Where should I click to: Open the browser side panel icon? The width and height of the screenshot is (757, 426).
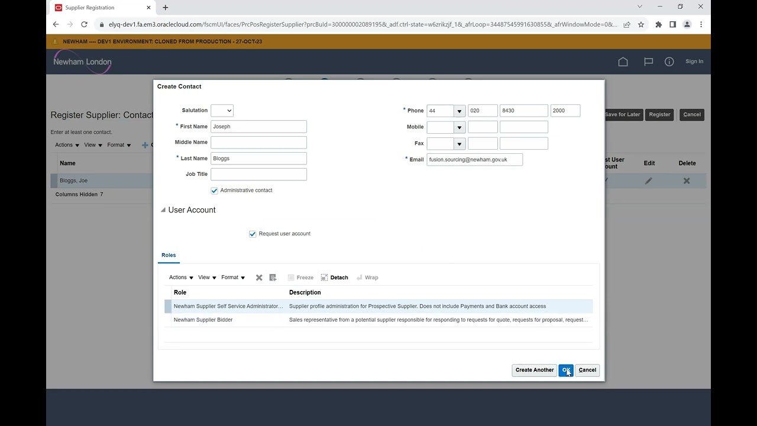tap(672, 24)
